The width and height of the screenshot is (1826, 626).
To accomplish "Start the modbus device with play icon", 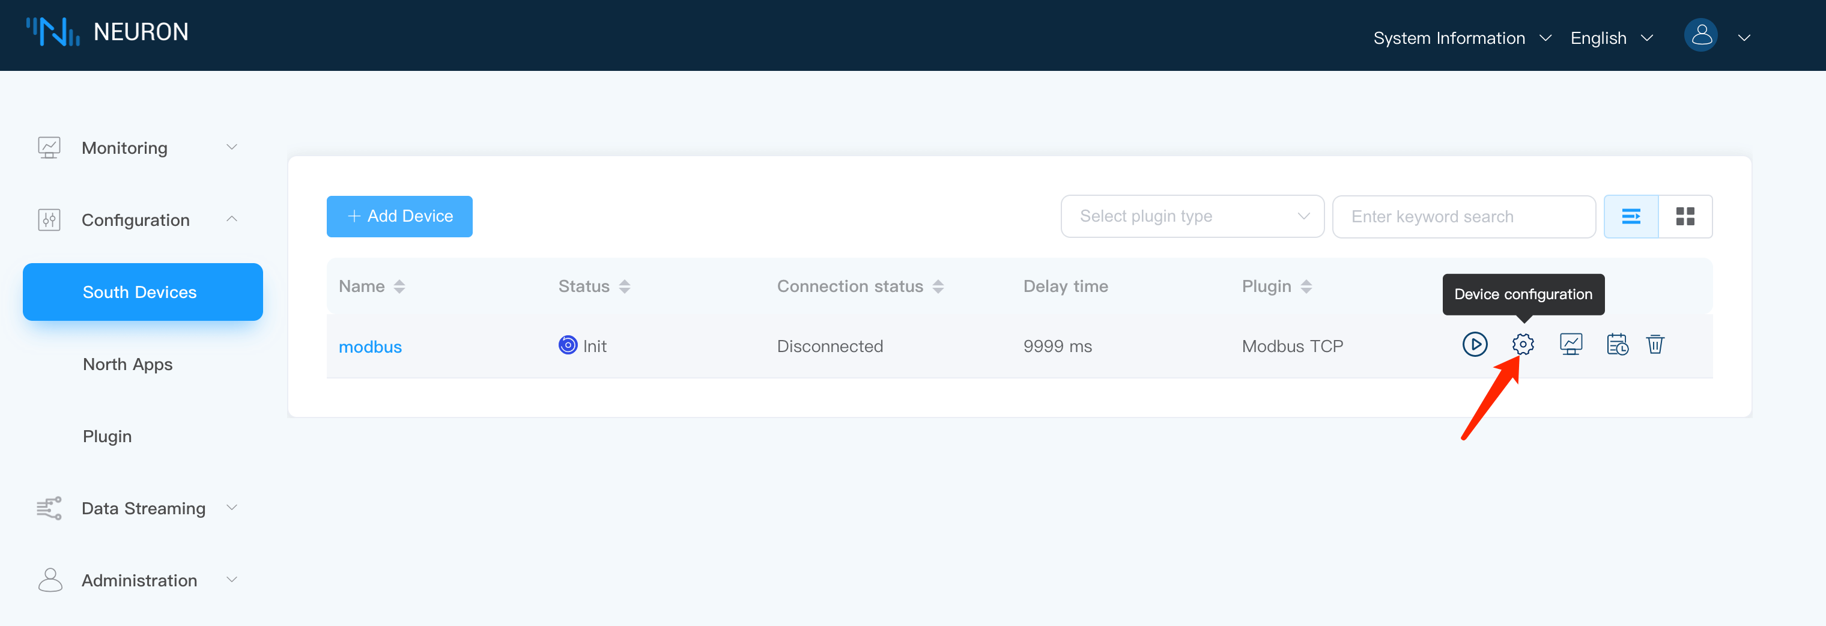I will [1475, 345].
